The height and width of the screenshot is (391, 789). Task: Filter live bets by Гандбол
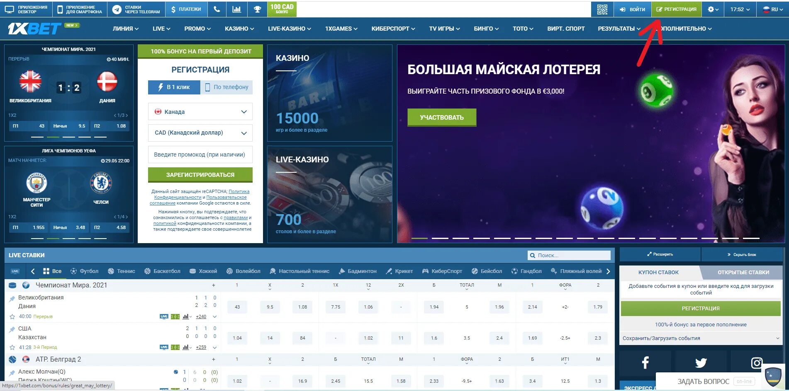(x=526, y=271)
